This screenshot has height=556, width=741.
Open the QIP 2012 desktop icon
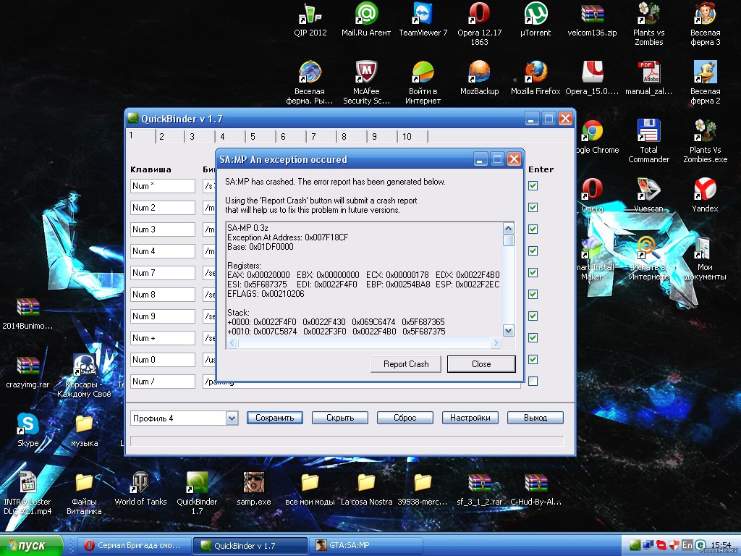click(310, 20)
